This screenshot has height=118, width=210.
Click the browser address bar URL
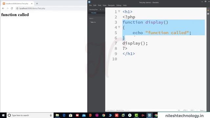[x=32, y=8]
